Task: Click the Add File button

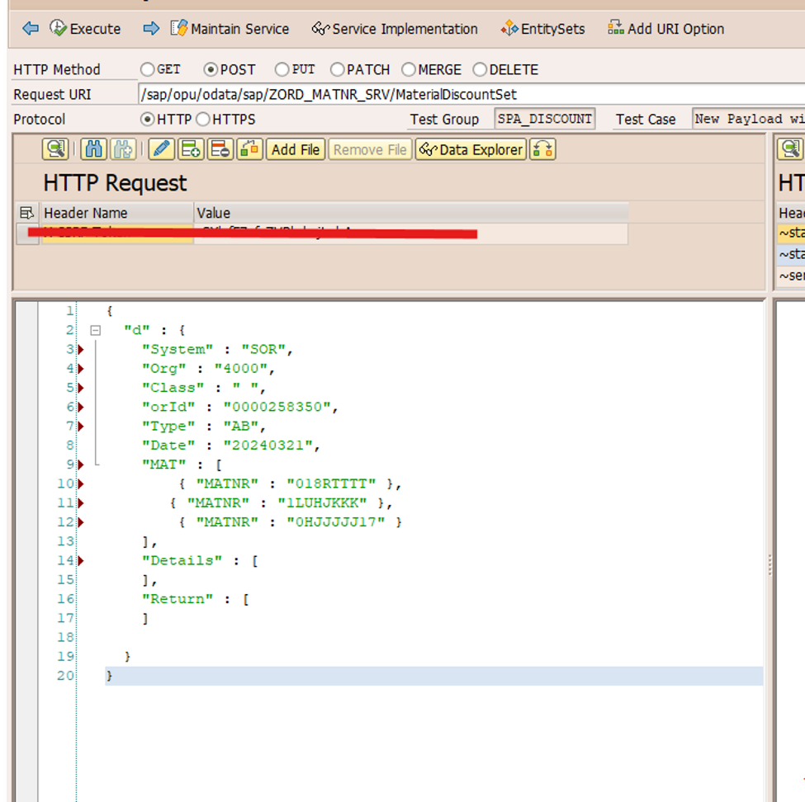Action: pos(296,149)
